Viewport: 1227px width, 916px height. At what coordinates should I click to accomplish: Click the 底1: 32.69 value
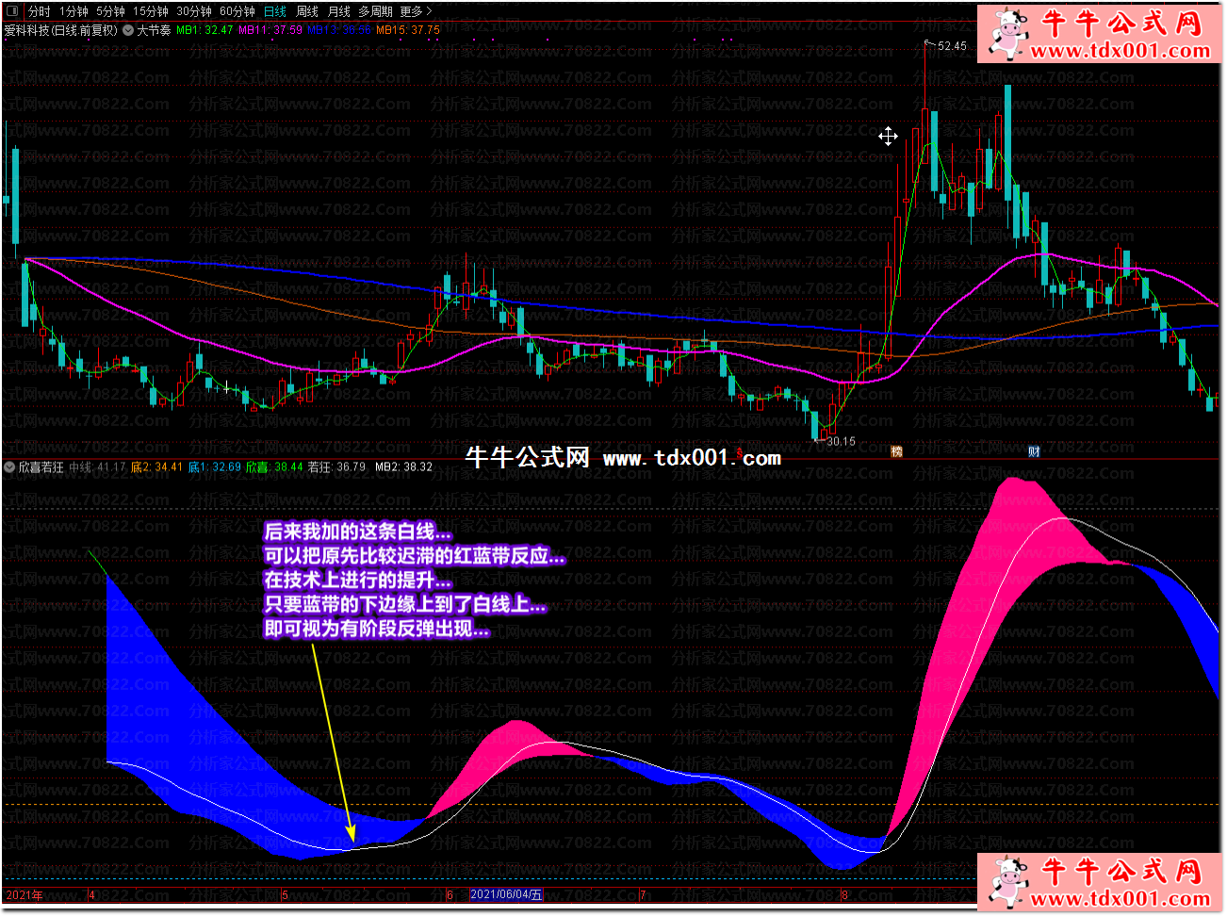tap(214, 466)
